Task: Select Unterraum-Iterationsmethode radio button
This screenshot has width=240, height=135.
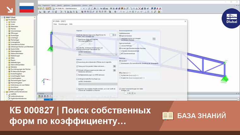Action: [x=120, y=51]
